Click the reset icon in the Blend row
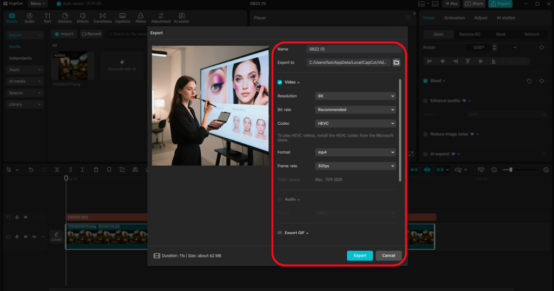 coord(529,81)
